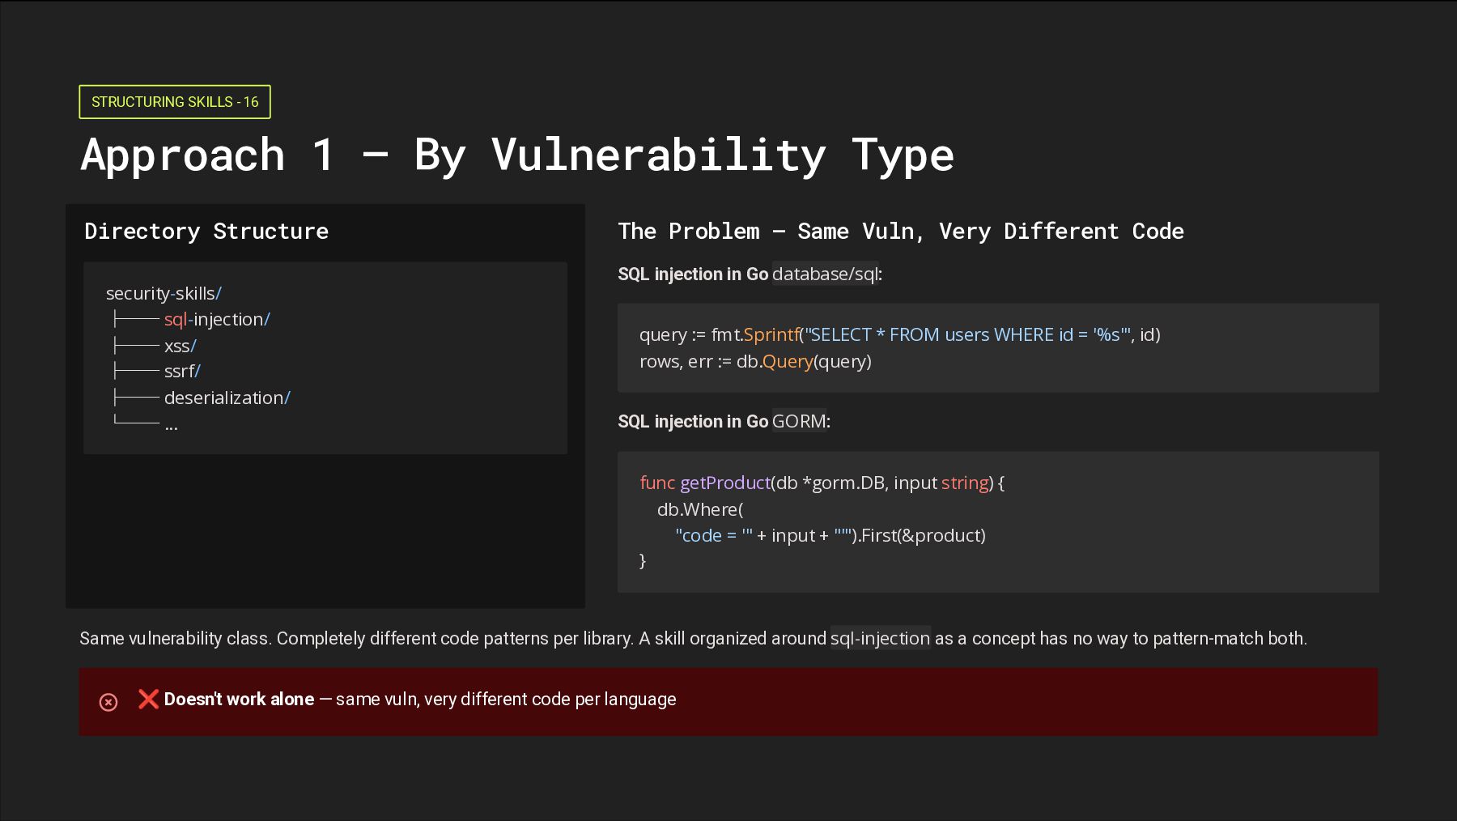Click the db.Query(query) code line
This screenshot has width=1457, height=821.
tap(755, 362)
